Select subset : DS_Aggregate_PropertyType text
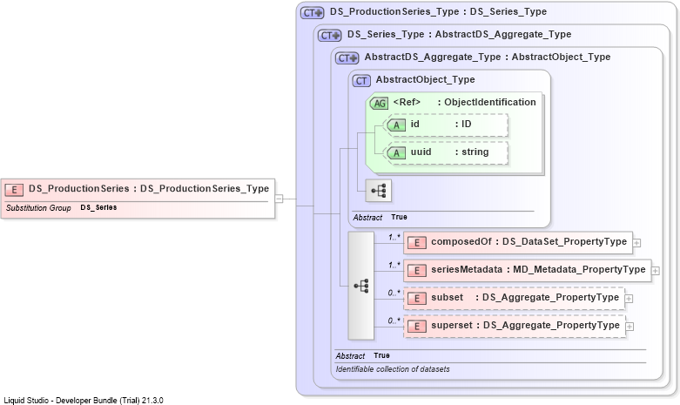 point(525,297)
